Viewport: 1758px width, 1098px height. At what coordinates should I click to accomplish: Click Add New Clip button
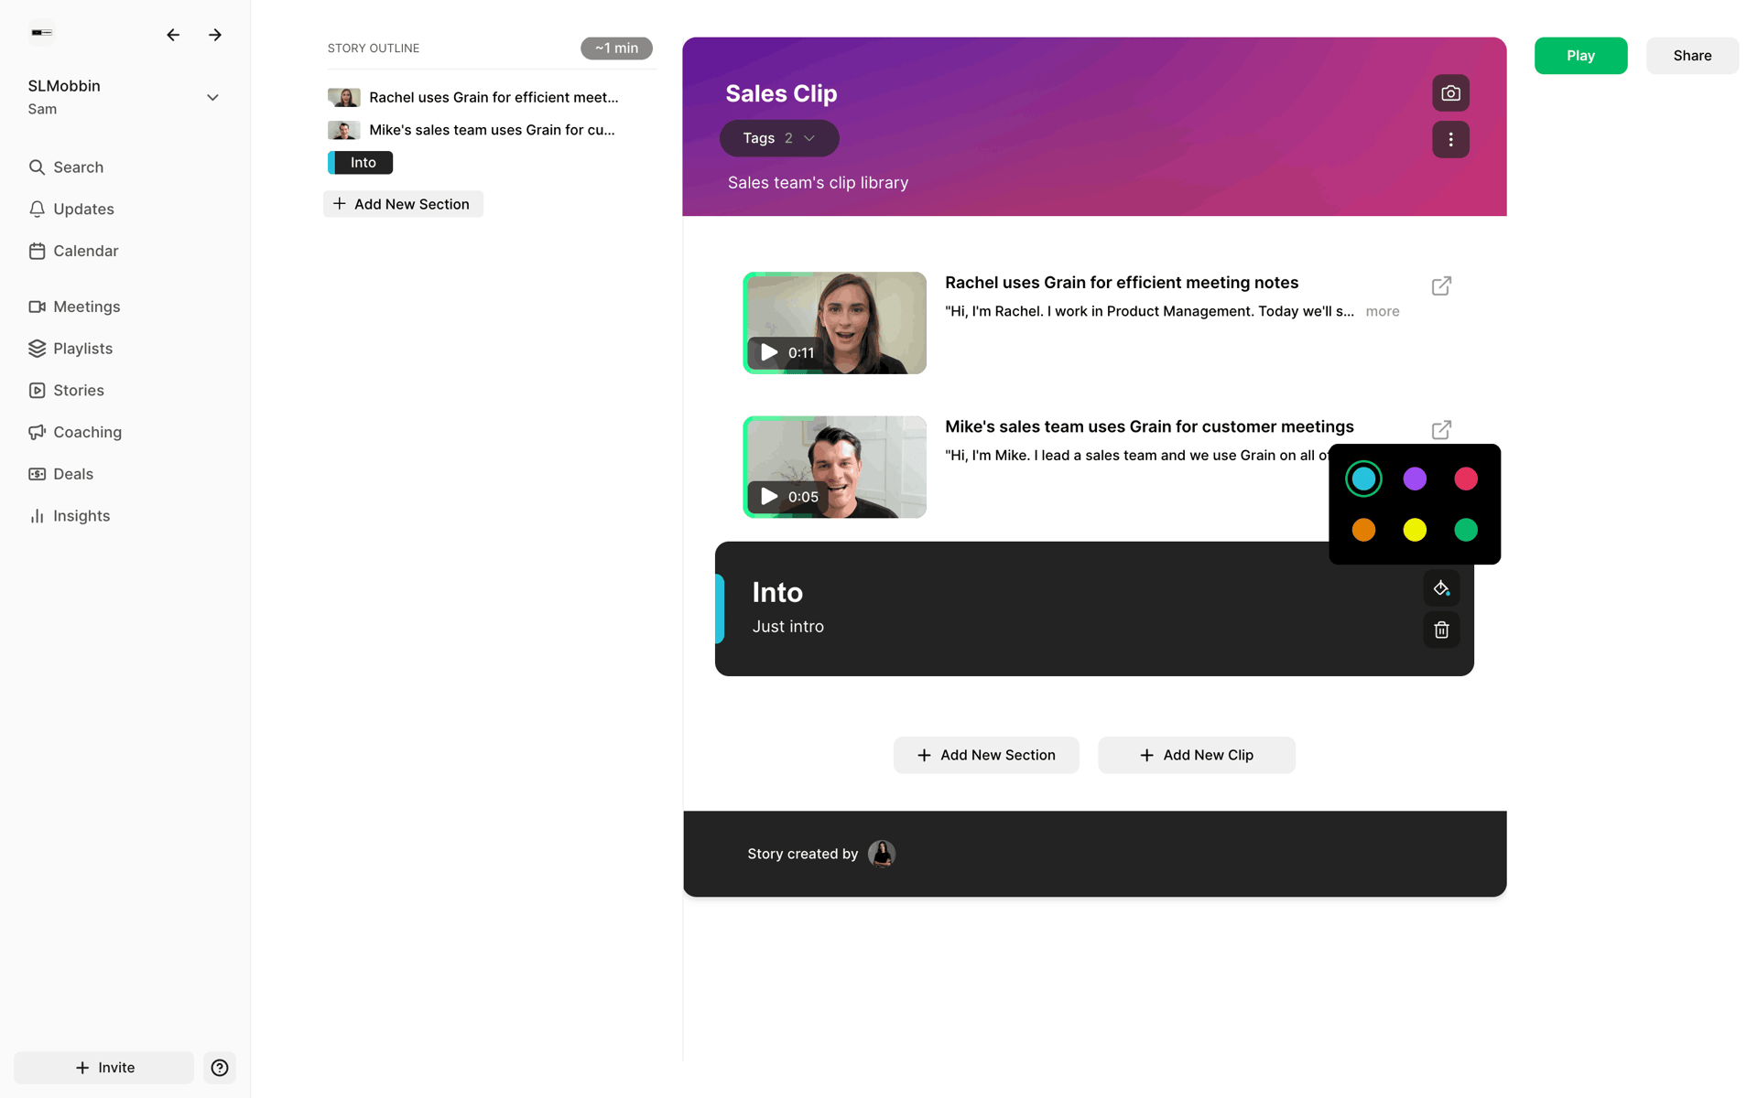[x=1197, y=756]
